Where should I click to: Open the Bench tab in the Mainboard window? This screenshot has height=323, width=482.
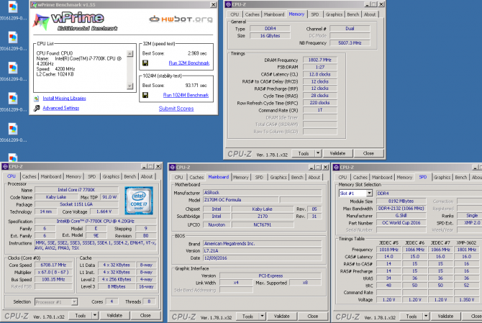pyautogui.click(x=297, y=178)
